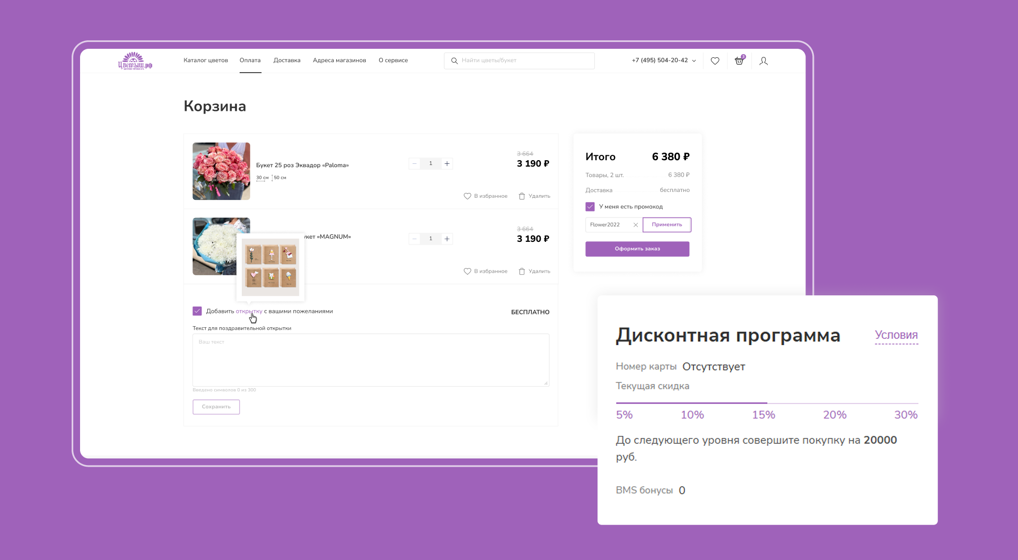
Task: Click the 20% discount level marker
Action: [835, 415]
